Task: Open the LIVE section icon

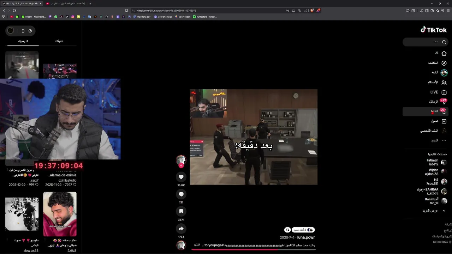Action: click(x=444, y=92)
